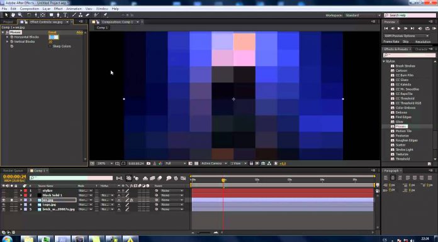Image resolution: width=438 pixels, height=242 pixels.
Task: Toggle the Vertical Blocks stopwatch
Action: pos(12,41)
